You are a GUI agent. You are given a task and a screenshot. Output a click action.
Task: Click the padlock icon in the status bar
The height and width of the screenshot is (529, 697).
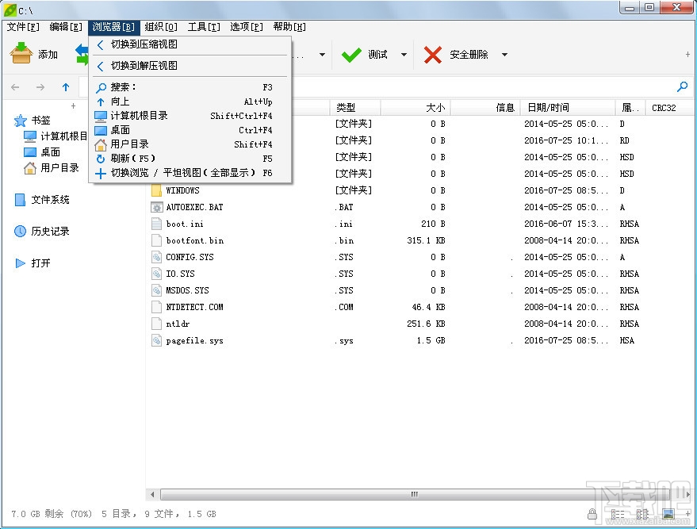[x=592, y=514]
